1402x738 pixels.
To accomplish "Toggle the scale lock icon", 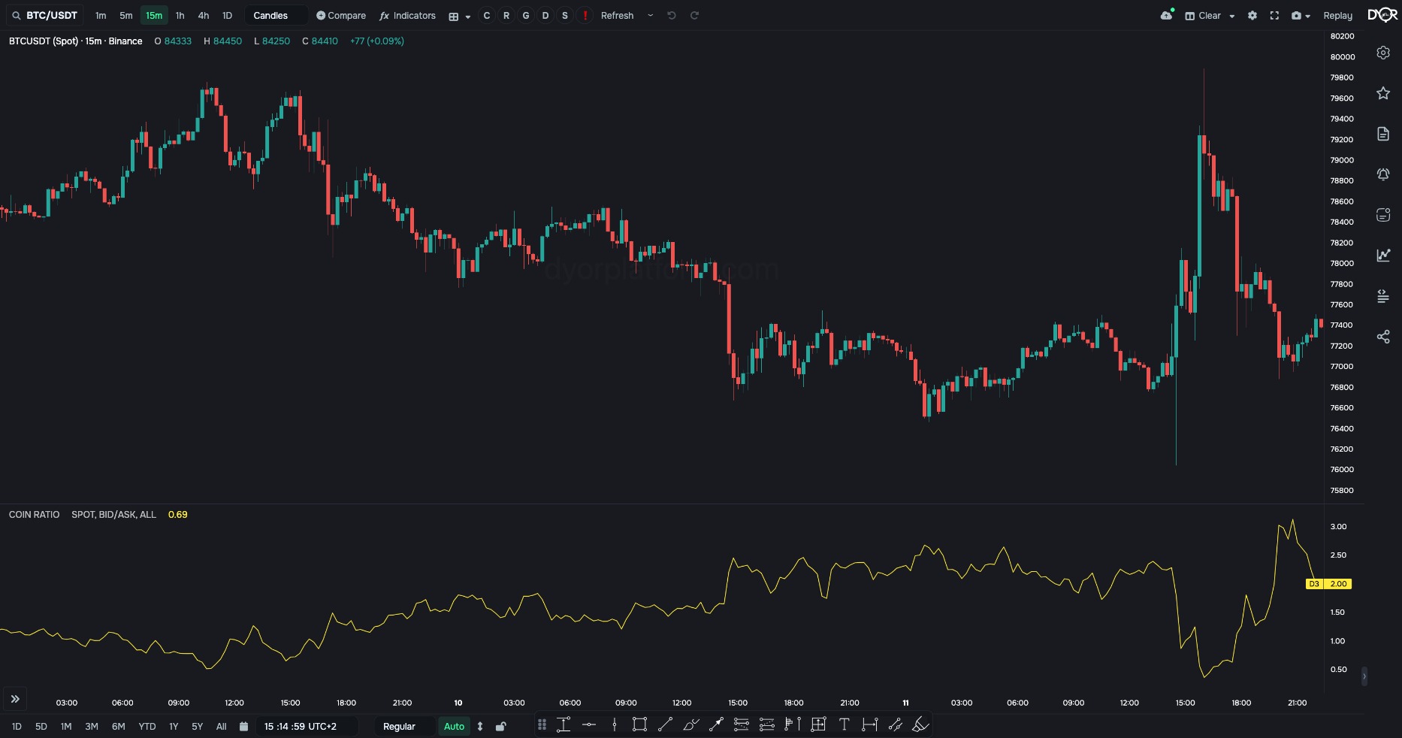I will pos(501,727).
